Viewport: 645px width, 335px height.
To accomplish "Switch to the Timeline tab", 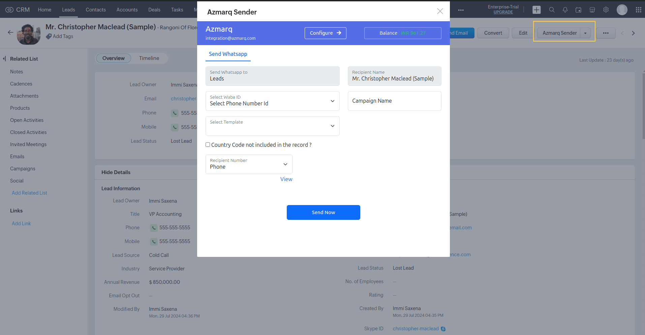I will 149,58.
